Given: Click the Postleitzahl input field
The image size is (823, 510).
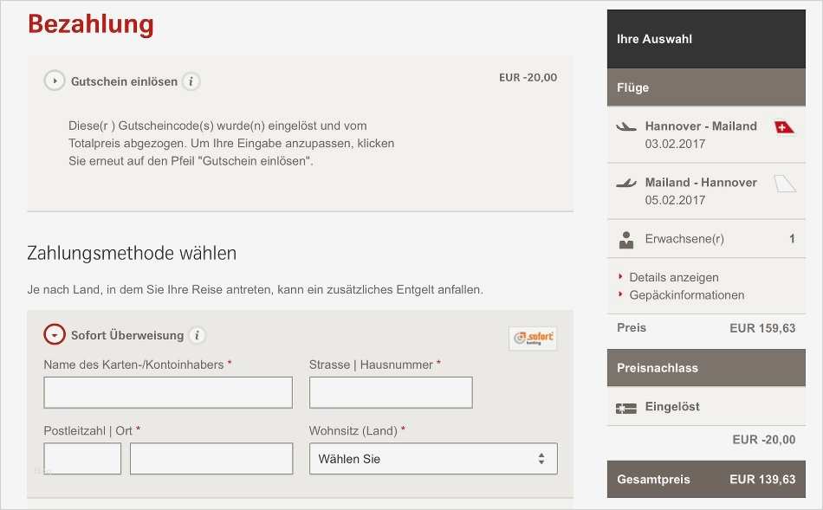Looking at the screenshot, I should coord(81,458).
